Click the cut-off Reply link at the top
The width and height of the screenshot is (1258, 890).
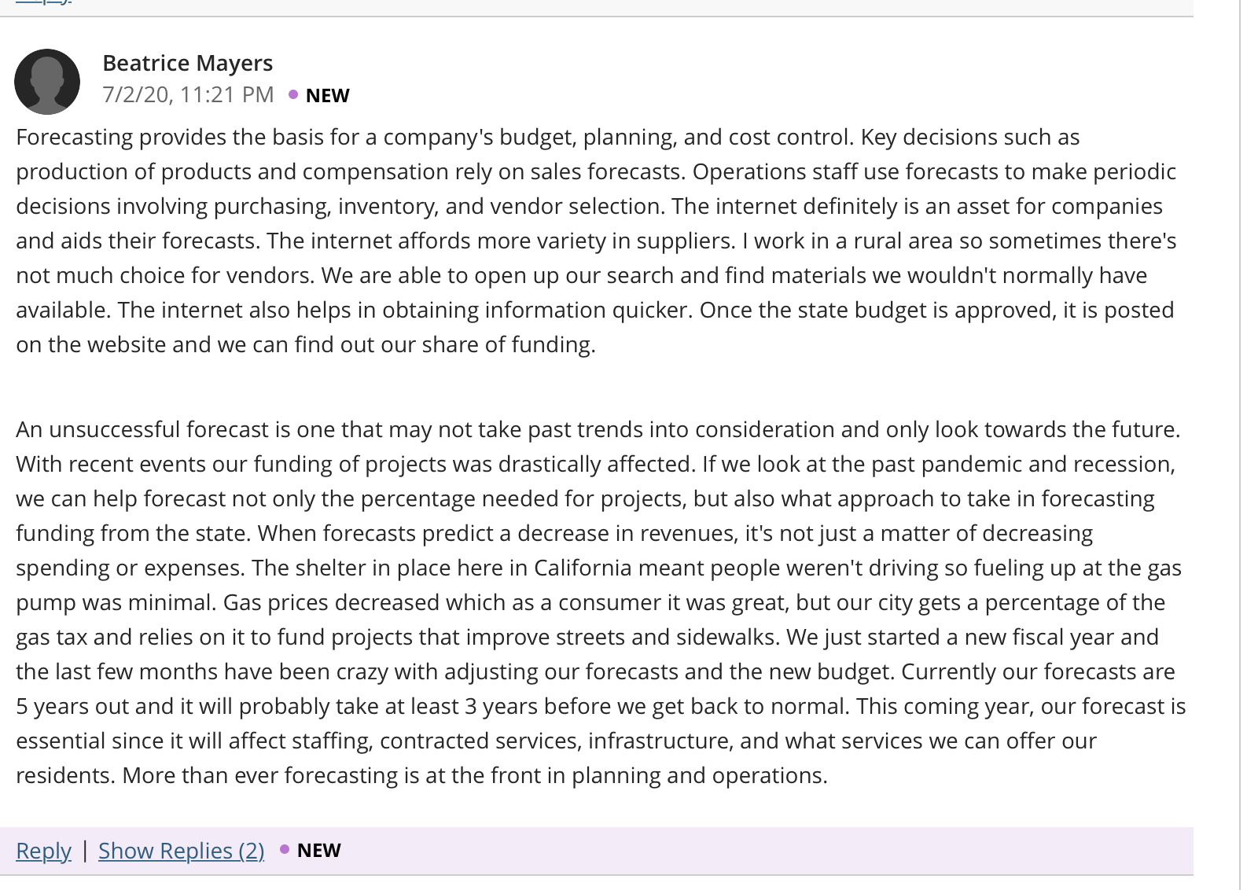tap(43, 2)
